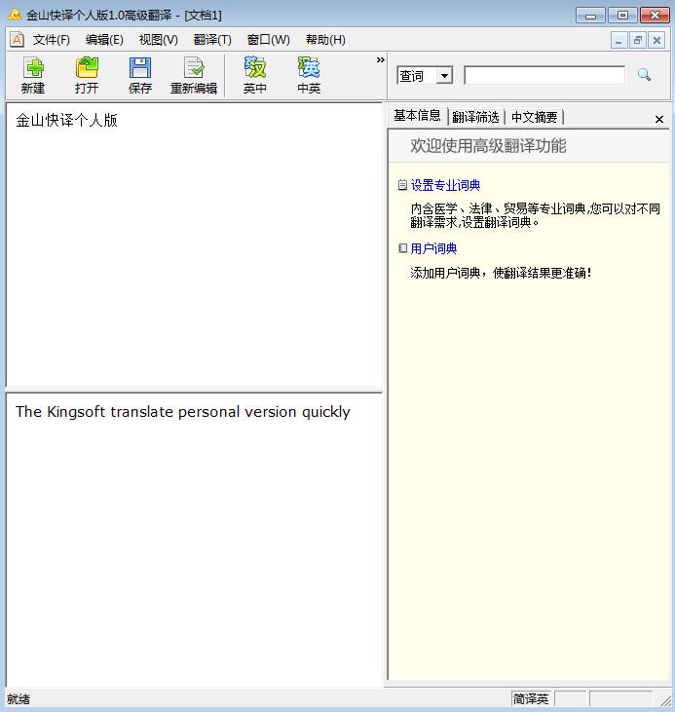Image resolution: width=675 pixels, height=712 pixels.
Task: Switch to the 中文摘要 tab
Action: pos(534,117)
